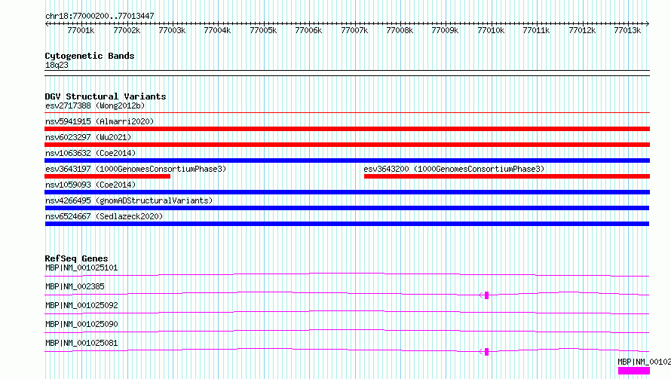Click the 77002k ruler tick label
Viewport: 671px width, 379px height.
tap(127, 30)
